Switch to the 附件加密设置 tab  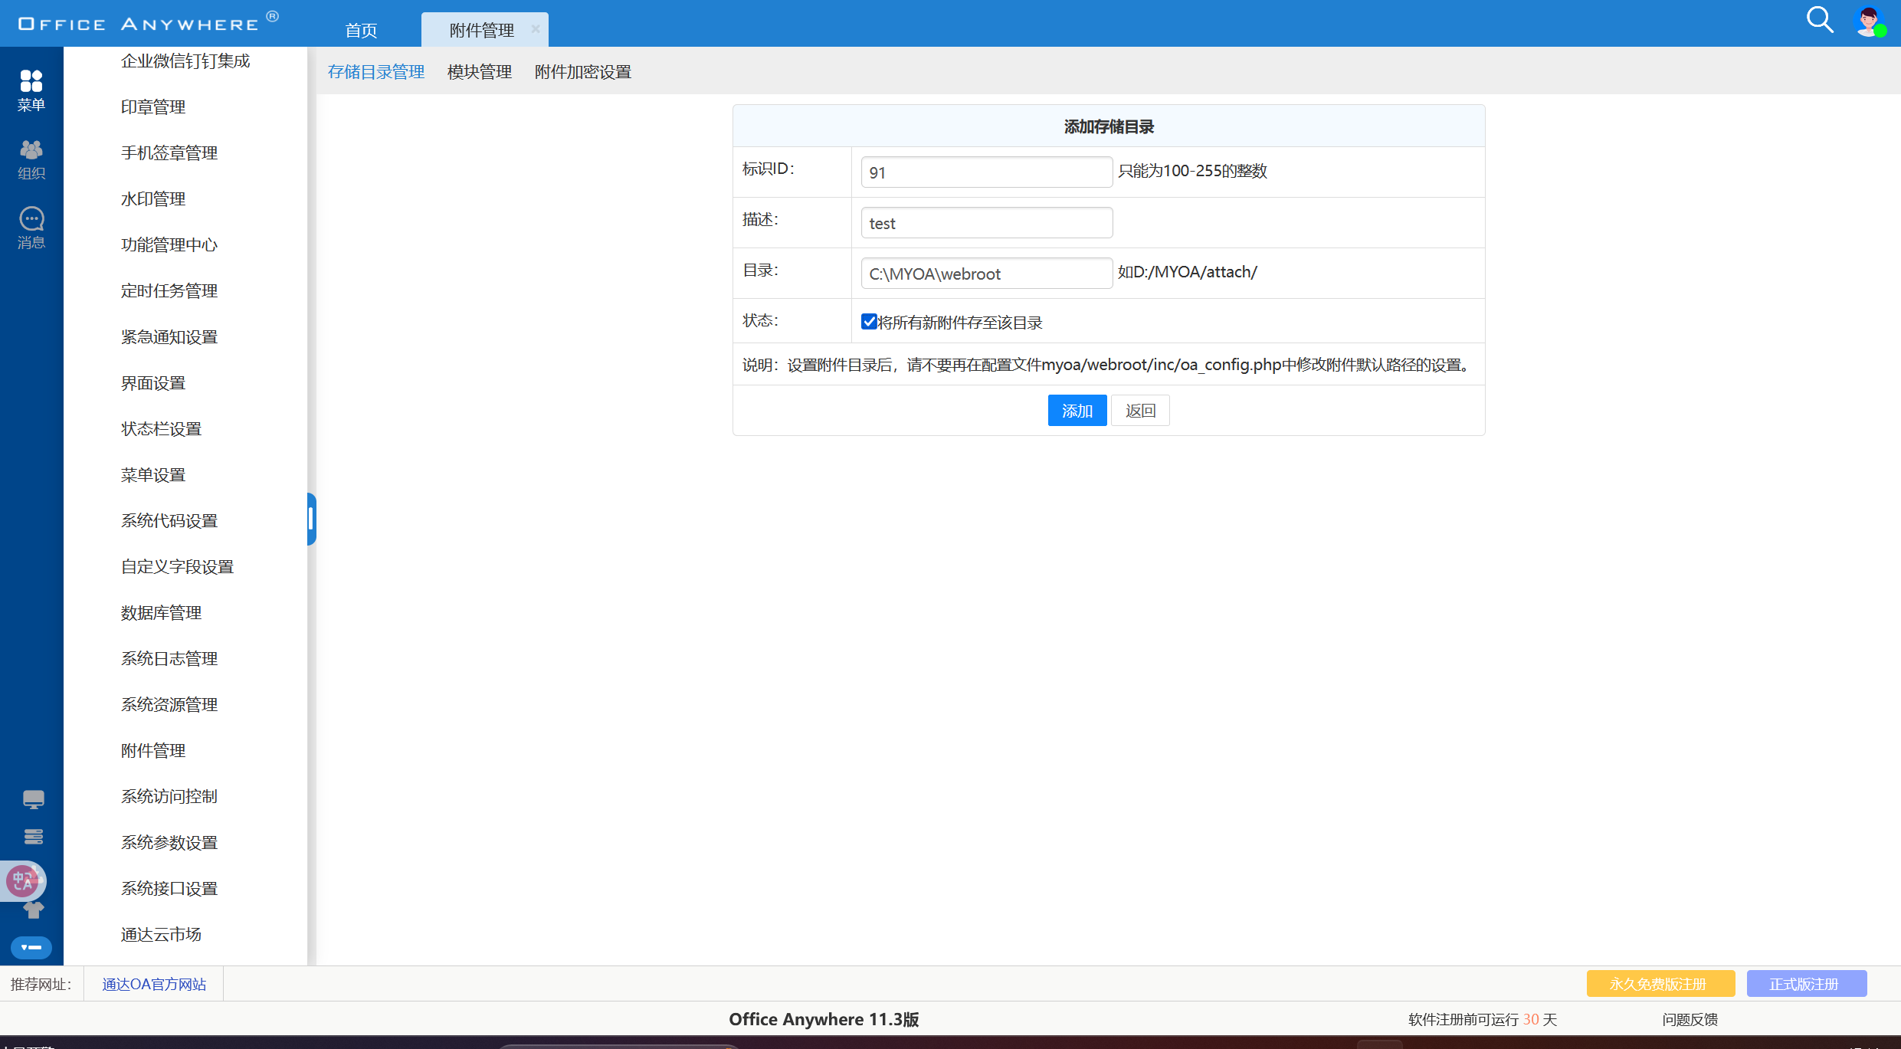[582, 72]
